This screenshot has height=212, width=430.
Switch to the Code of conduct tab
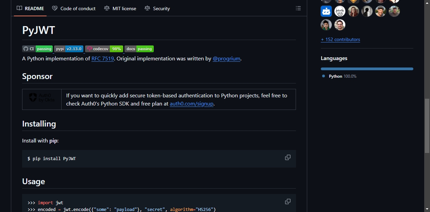pos(74,8)
